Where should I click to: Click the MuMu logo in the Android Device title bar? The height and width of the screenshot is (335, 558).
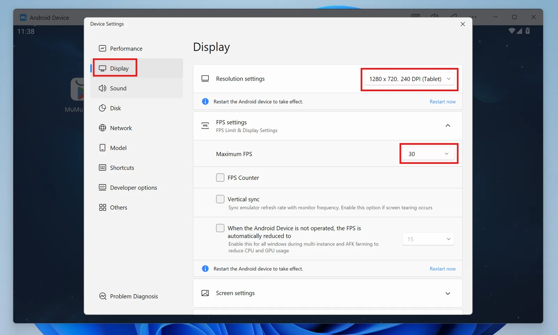tap(23, 17)
